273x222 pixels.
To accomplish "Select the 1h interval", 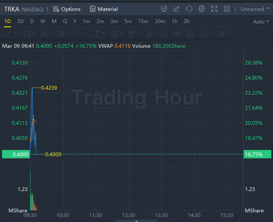I will pyautogui.click(x=174, y=21).
